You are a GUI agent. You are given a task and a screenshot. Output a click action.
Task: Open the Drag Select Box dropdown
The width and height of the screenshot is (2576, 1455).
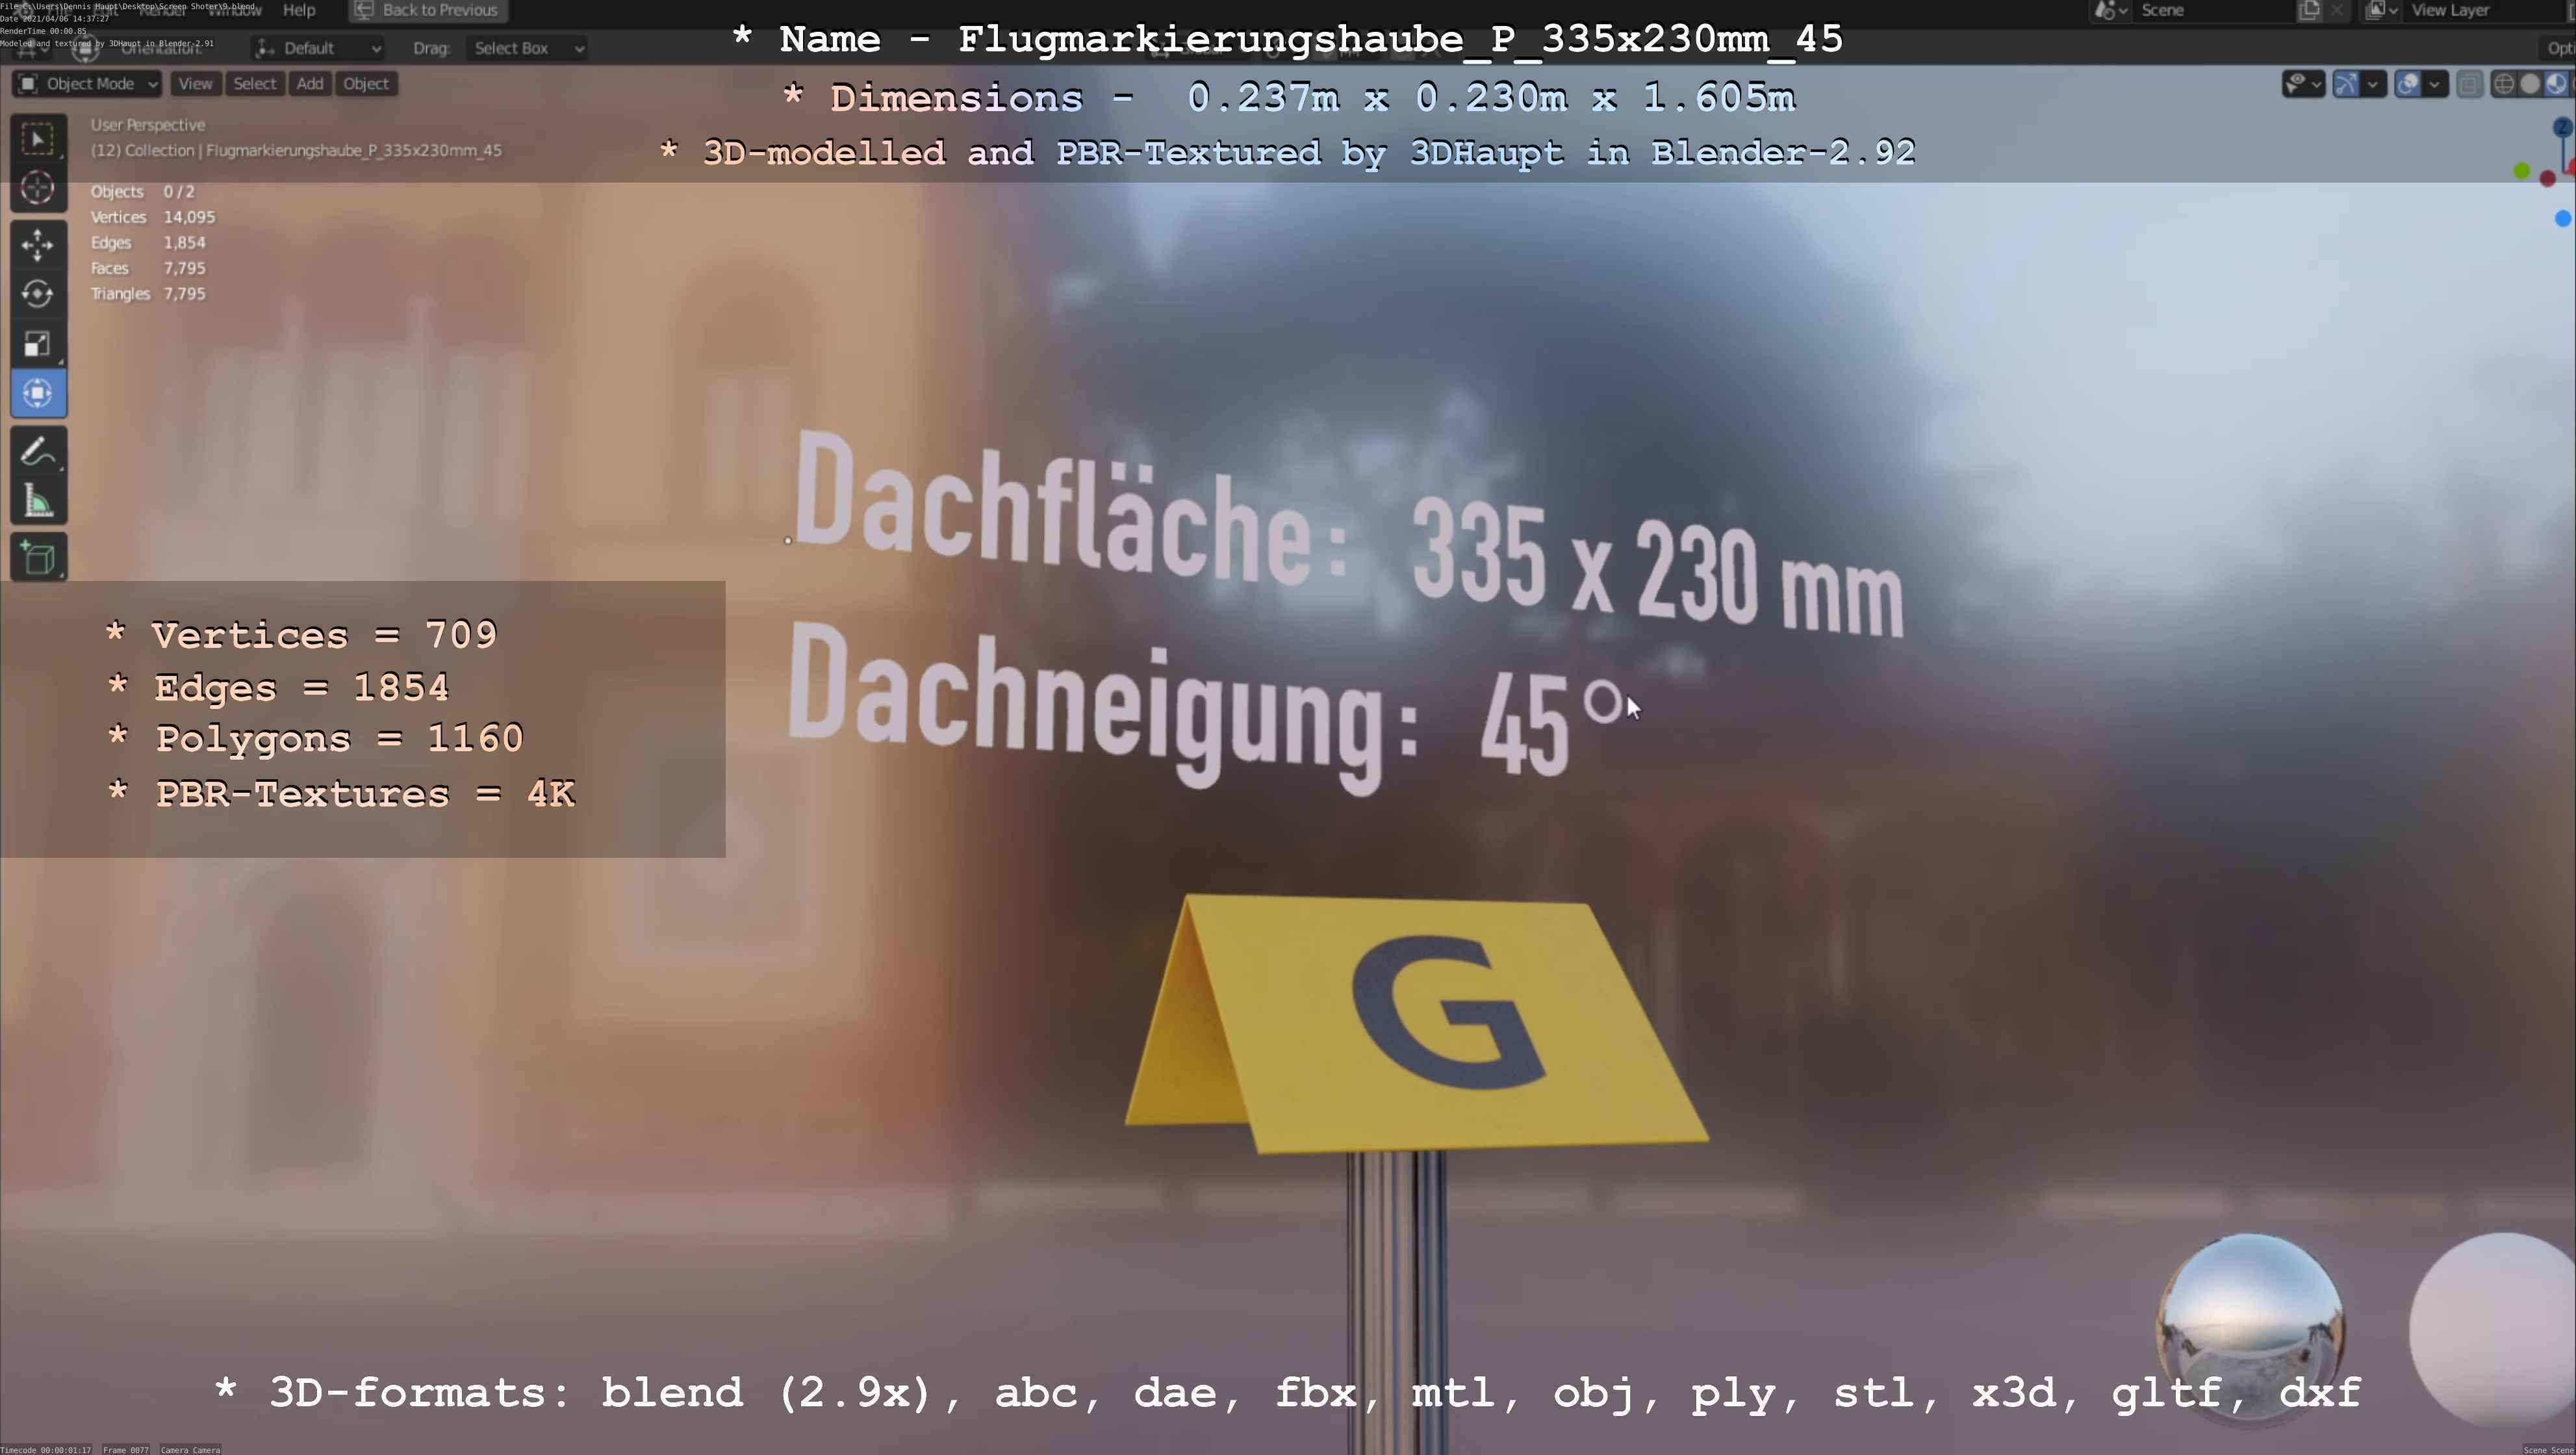pos(527,48)
